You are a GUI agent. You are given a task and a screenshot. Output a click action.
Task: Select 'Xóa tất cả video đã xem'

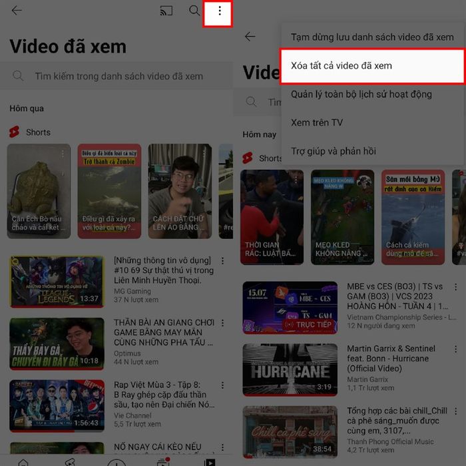372,66
